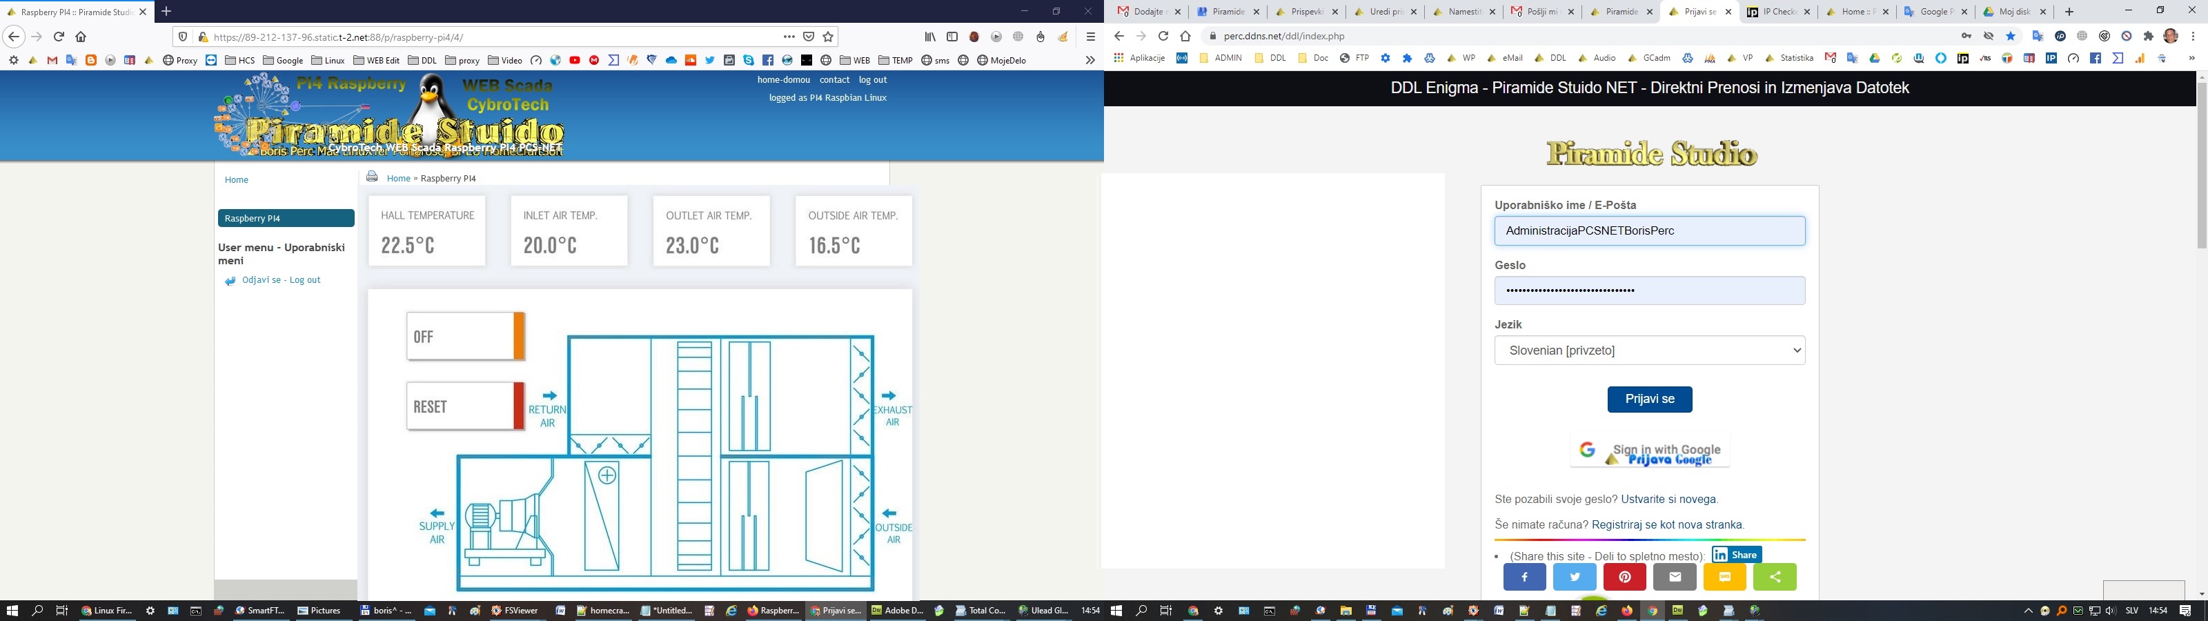Open Total Commander taskbar item
2208x621 pixels.
point(980,611)
